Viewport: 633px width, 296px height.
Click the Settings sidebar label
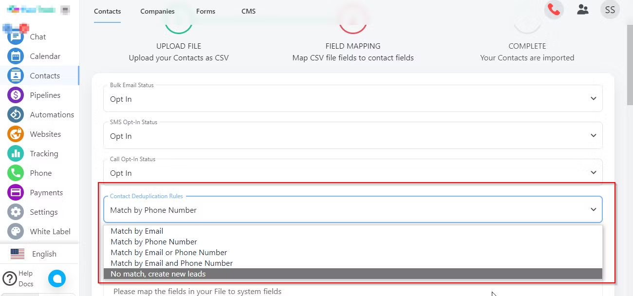[x=44, y=212]
